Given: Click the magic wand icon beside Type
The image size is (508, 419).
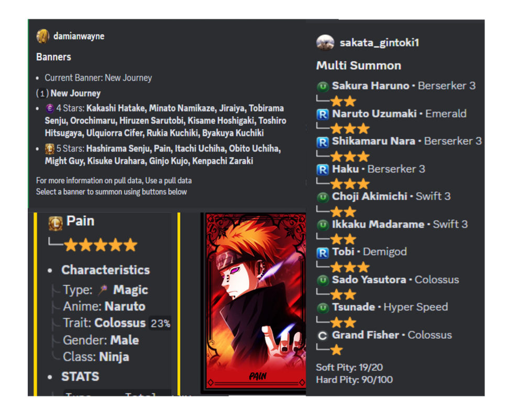Looking at the screenshot, I should pos(103,290).
